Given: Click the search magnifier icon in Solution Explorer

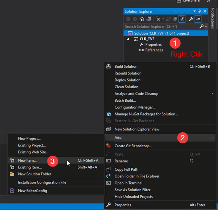Looking at the screenshot, I should (x=202, y=27).
